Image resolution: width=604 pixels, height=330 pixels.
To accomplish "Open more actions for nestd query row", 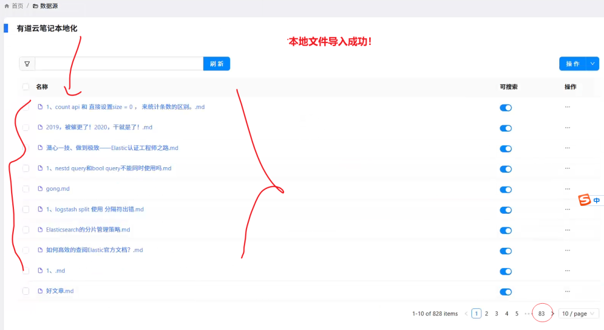I will pos(568,168).
